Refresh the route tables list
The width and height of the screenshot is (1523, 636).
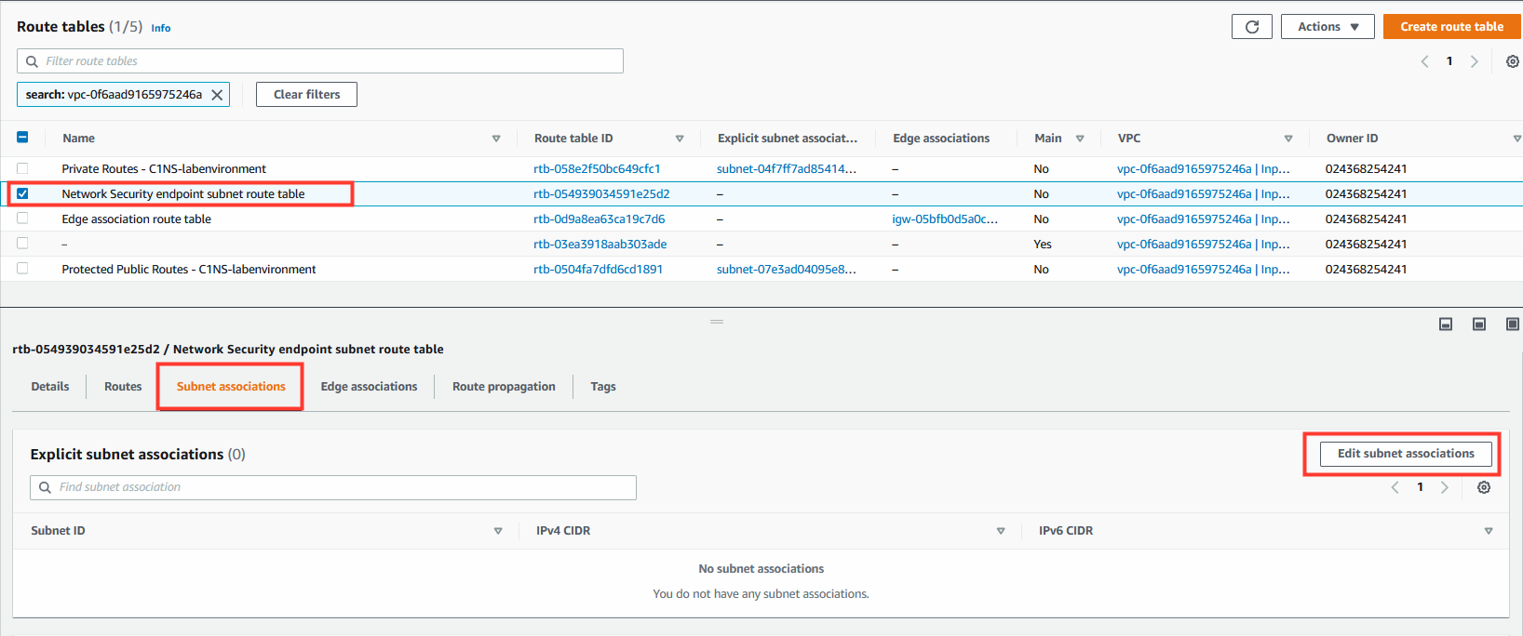1251,27
